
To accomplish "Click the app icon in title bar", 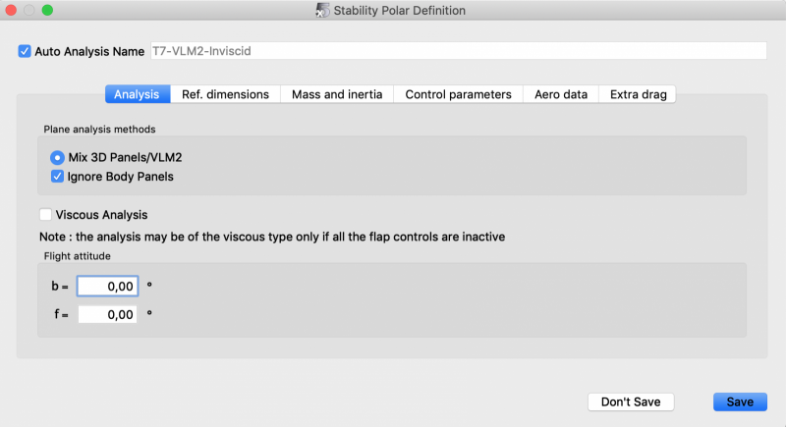I will pos(322,10).
